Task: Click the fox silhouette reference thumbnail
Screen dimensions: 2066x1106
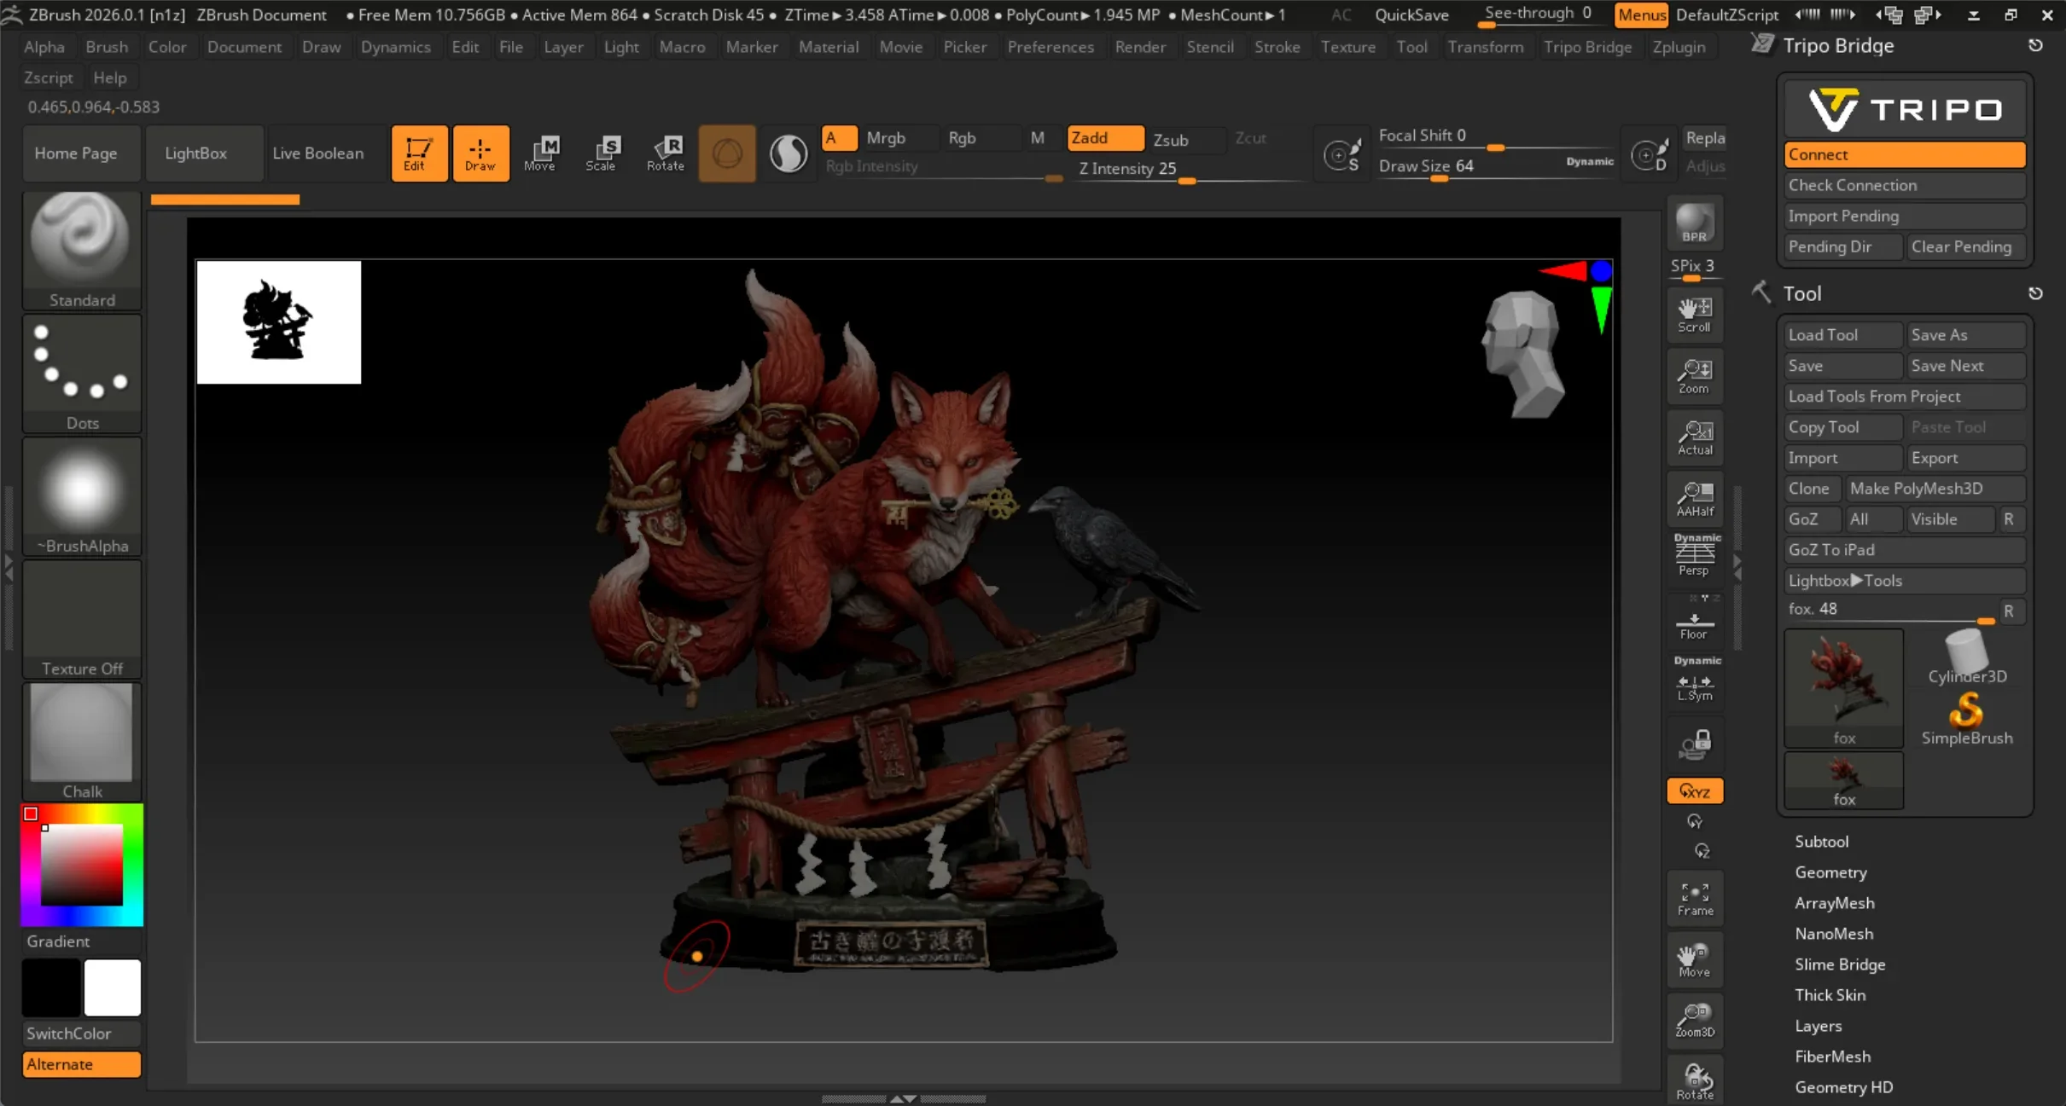Action: [x=279, y=322]
